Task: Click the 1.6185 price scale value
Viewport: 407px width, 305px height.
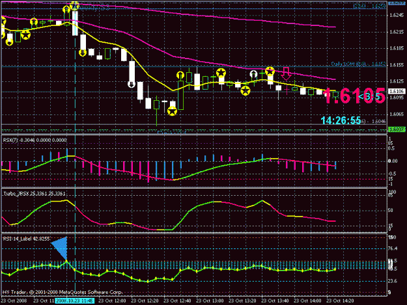Action: pos(397,48)
